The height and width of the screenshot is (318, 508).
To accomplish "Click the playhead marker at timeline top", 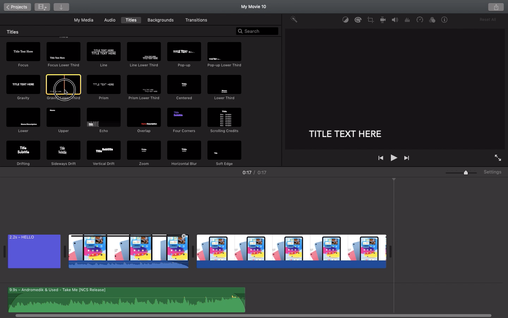I will (x=394, y=180).
